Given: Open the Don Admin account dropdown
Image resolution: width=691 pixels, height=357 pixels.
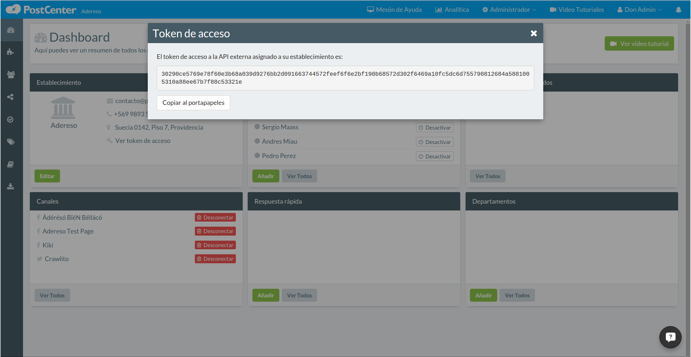Looking at the screenshot, I should pyautogui.click(x=639, y=10).
